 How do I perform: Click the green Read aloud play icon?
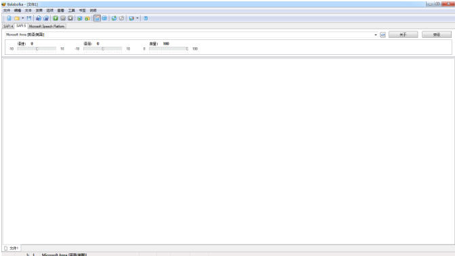pos(56,18)
